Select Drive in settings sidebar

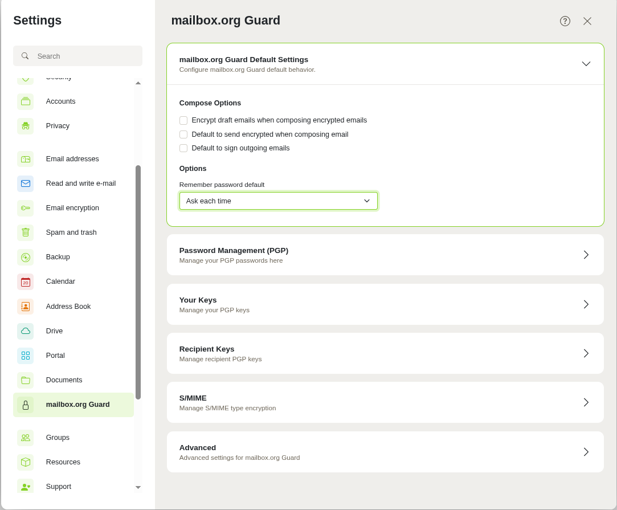(x=73, y=331)
